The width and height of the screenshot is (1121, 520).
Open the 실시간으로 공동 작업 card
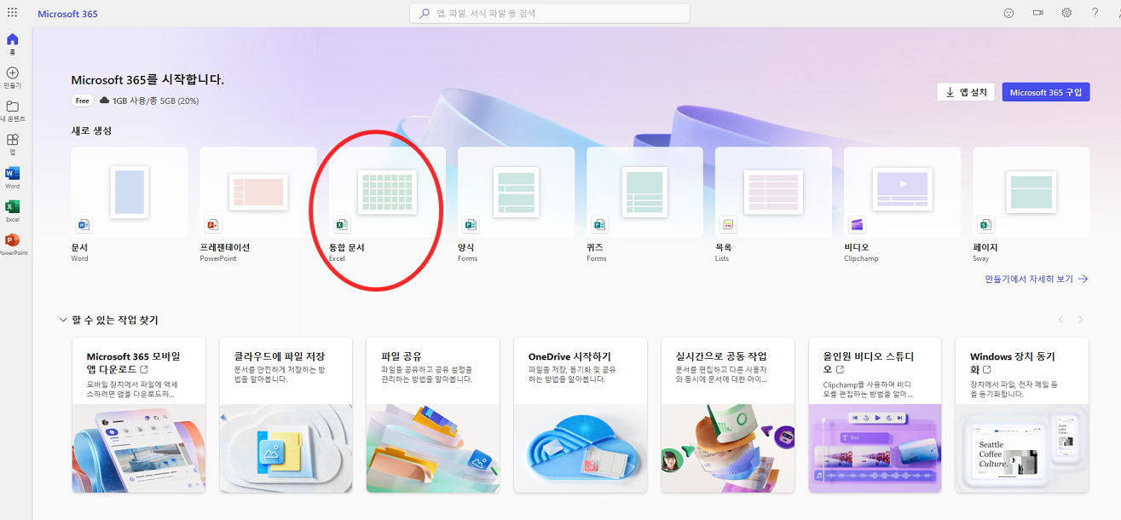(x=728, y=415)
